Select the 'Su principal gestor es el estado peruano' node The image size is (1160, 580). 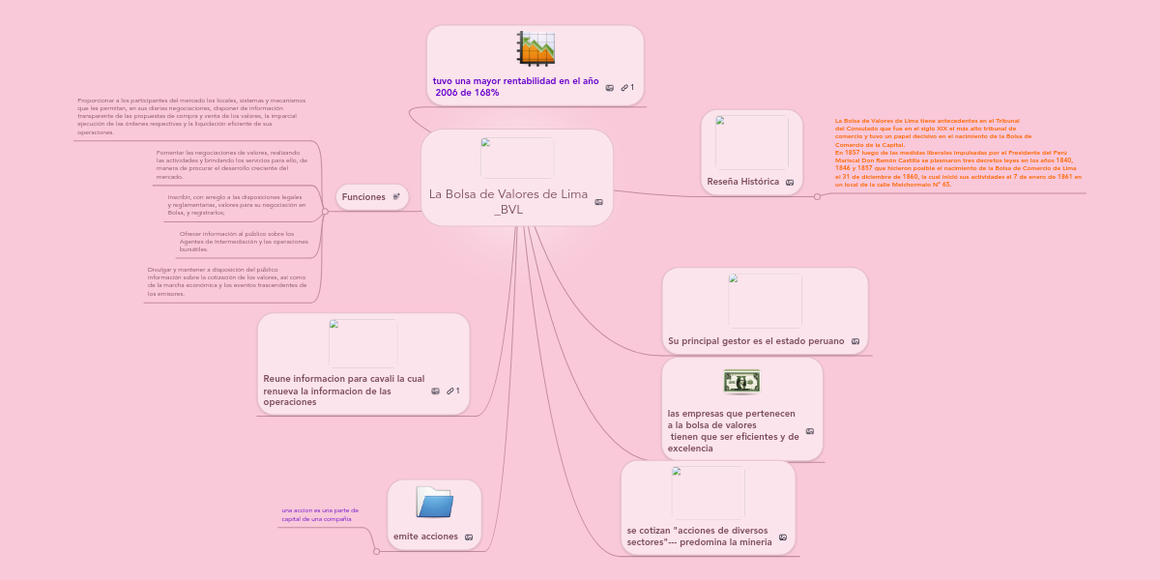(x=756, y=341)
